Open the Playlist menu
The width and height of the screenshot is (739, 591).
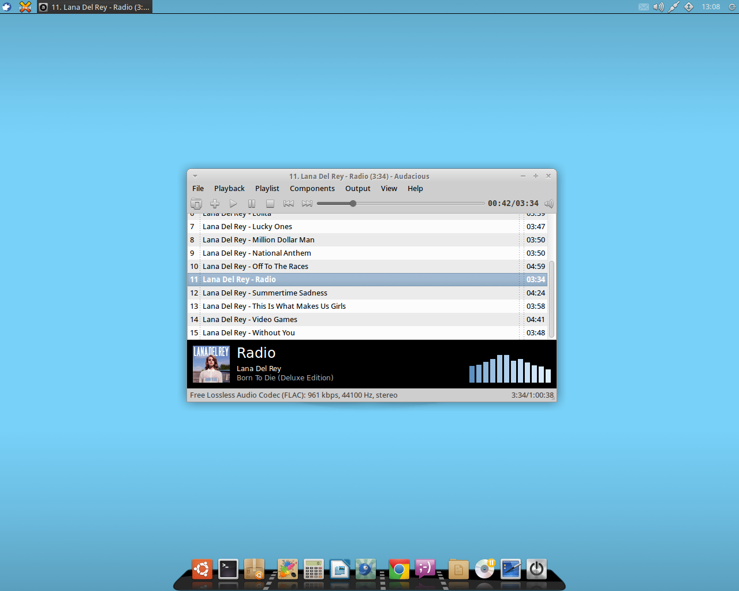(267, 188)
